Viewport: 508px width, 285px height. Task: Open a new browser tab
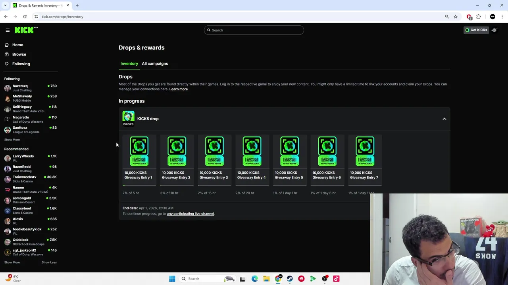[x=77, y=5]
